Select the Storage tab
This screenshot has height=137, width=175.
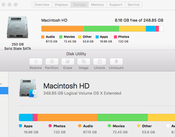(79, 5)
